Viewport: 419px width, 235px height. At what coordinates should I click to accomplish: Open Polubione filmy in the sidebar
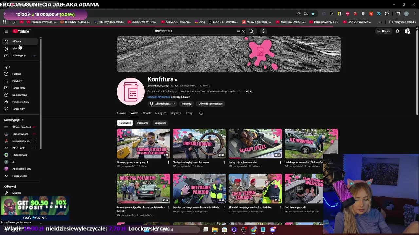(20, 102)
